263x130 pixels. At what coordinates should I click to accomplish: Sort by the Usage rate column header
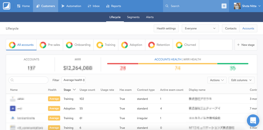click(107, 90)
